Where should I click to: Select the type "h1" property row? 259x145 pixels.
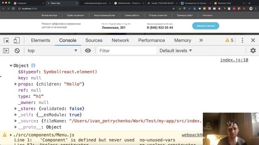[x=31, y=96]
